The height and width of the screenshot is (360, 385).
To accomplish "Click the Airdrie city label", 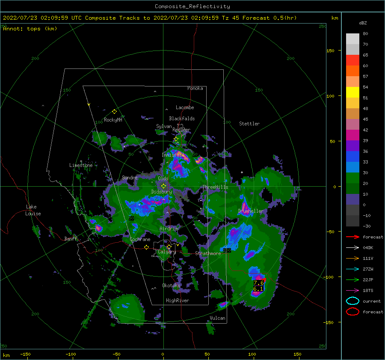I will tap(169, 229).
